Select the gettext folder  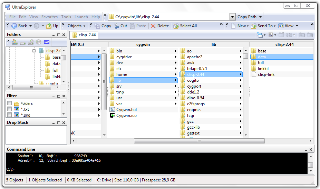(193, 133)
